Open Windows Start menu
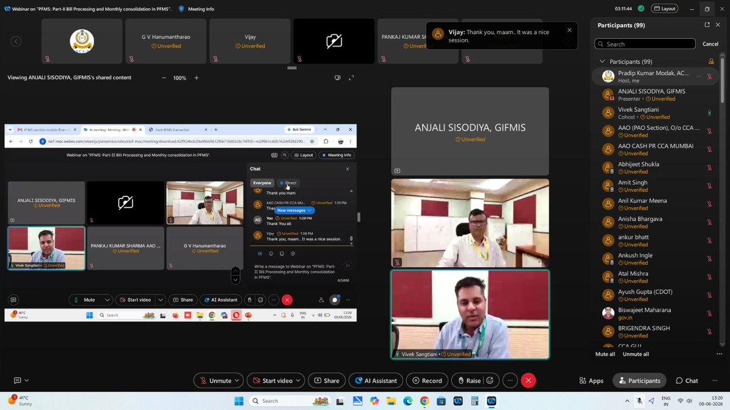 click(x=238, y=401)
